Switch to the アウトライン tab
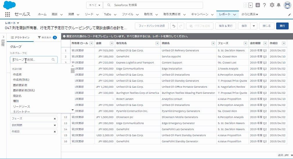Image resolution: width=293 pixels, height=159 pixels. (20, 38)
